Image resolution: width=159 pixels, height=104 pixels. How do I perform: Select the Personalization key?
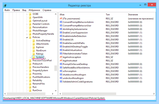pyautogui.click(x=40, y=27)
